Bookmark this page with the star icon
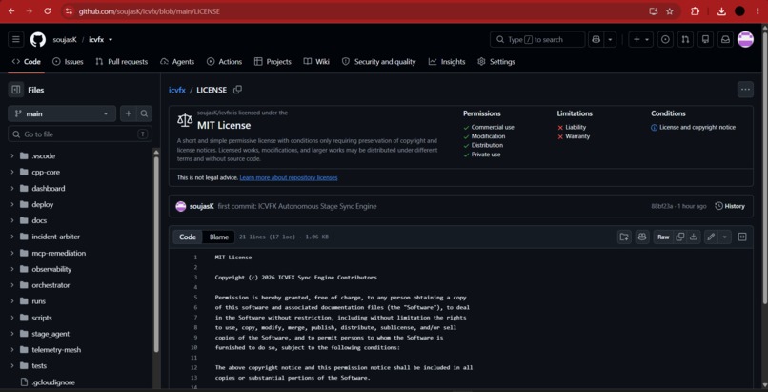Viewport: 768px width, 392px height. (670, 11)
